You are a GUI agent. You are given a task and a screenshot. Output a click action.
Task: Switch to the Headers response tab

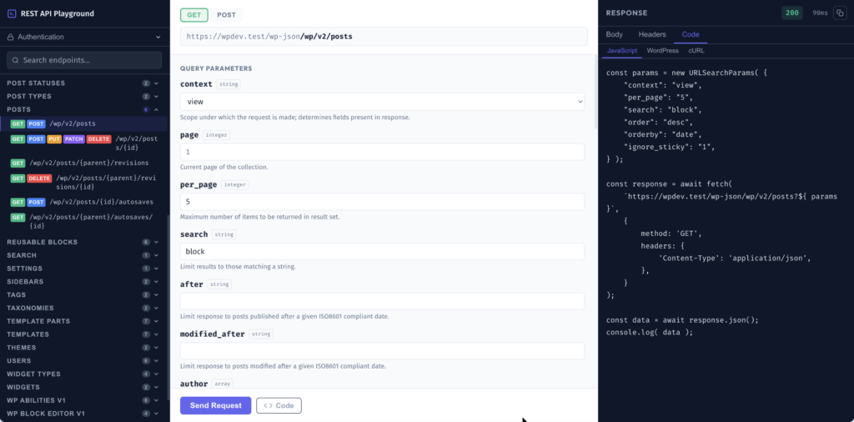(652, 34)
